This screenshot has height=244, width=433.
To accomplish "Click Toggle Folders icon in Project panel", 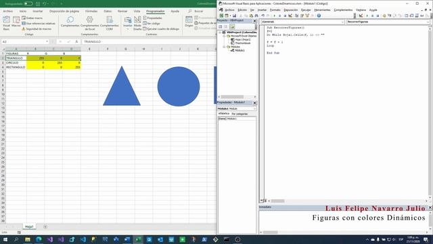I will 232,26.
